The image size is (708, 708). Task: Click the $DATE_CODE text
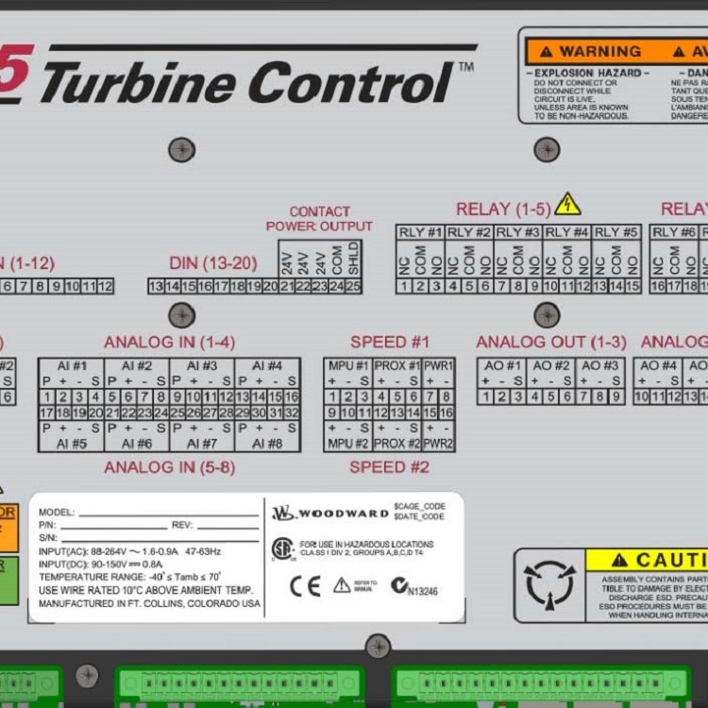tap(419, 516)
